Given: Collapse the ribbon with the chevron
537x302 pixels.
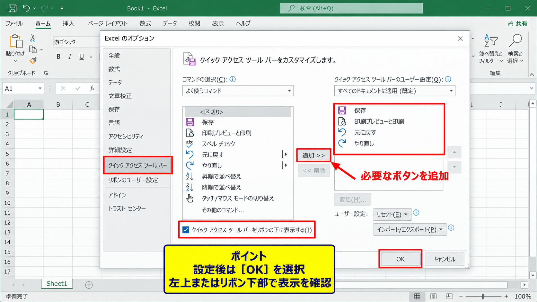Looking at the screenshot, I should tap(532, 75).
